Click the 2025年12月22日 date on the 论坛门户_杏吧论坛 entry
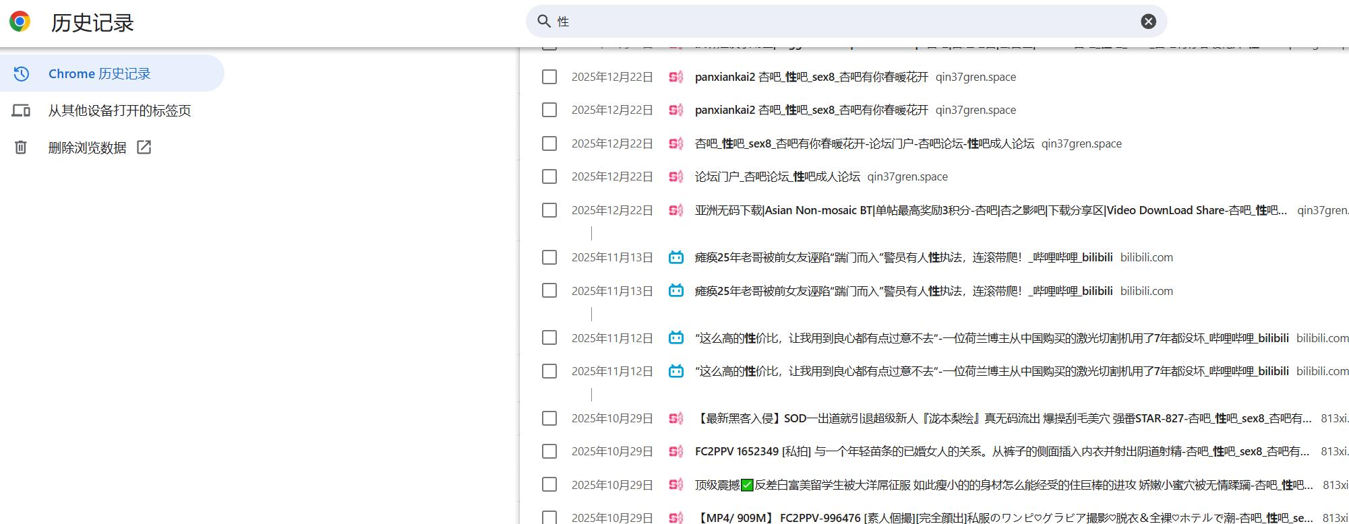 [x=612, y=176]
